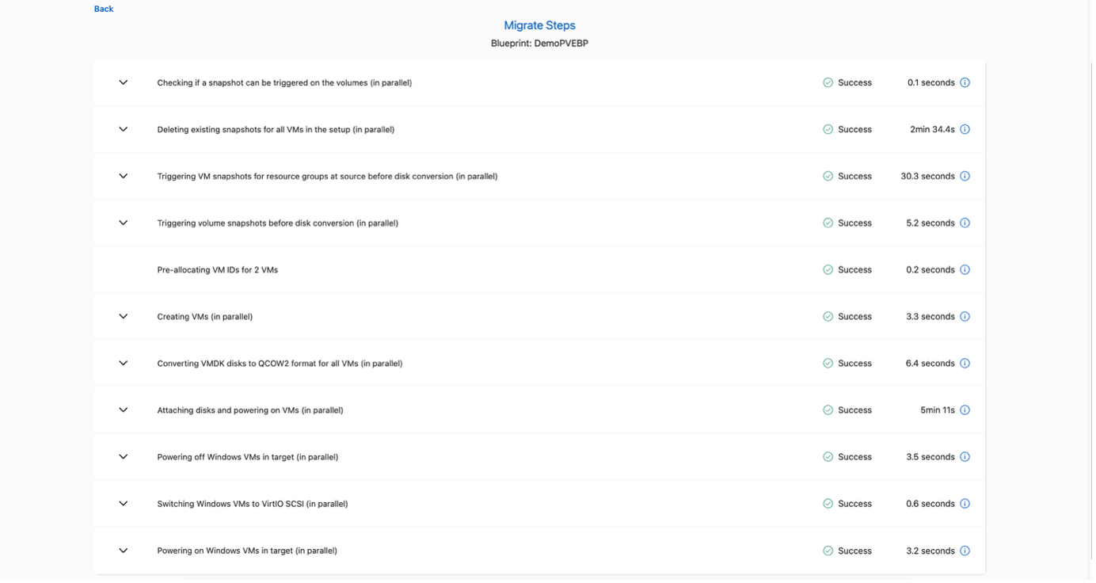Expand Checking if a snapshot can be triggered
Screen dimensions: 1096x583
124,82
